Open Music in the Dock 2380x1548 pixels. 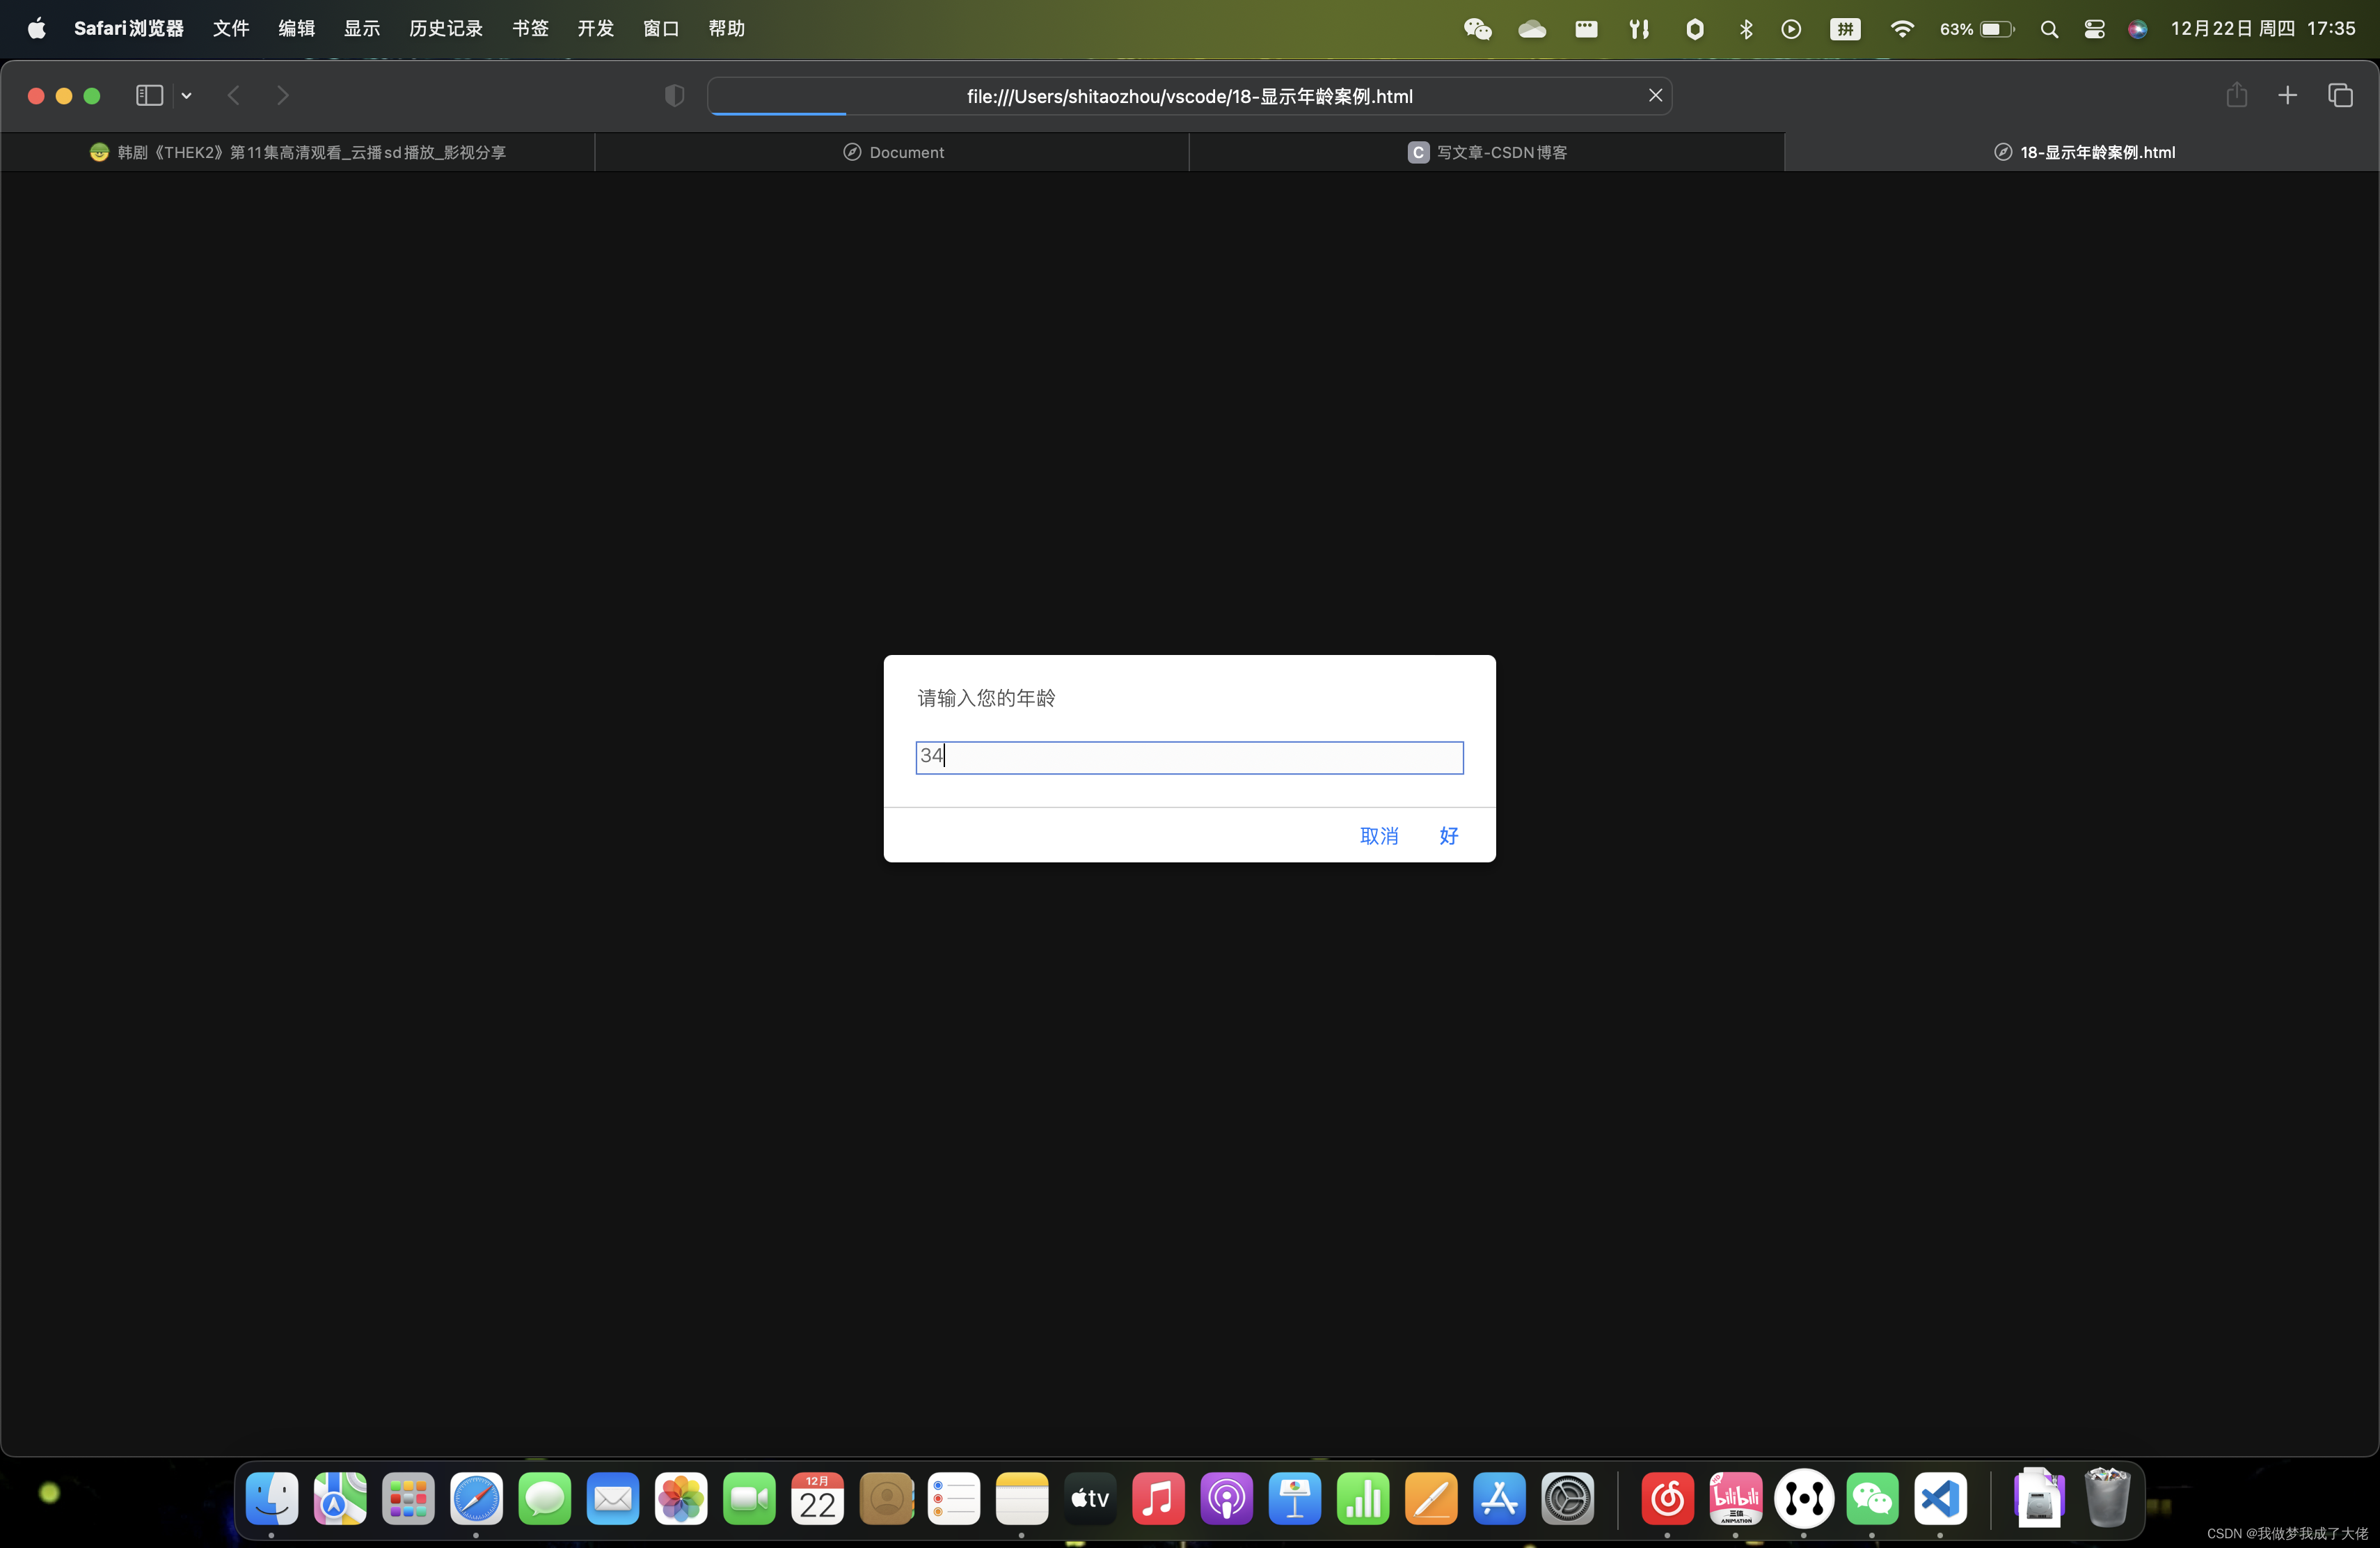1158,1498
